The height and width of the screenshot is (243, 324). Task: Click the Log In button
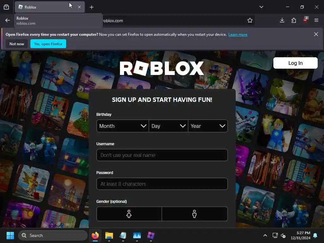point(295,63)
